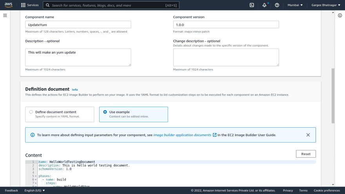Click the schemaVersion 1.0 line

tap(55, 169)
